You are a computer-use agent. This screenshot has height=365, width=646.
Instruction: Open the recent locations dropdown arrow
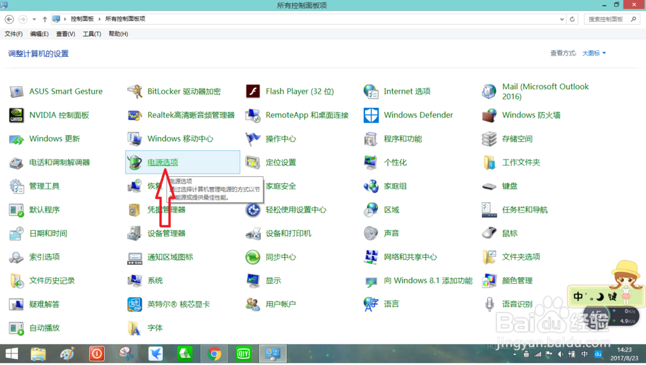[x=34, y=19]
